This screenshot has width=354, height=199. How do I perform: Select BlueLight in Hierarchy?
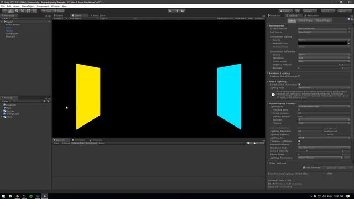[11, 36]
